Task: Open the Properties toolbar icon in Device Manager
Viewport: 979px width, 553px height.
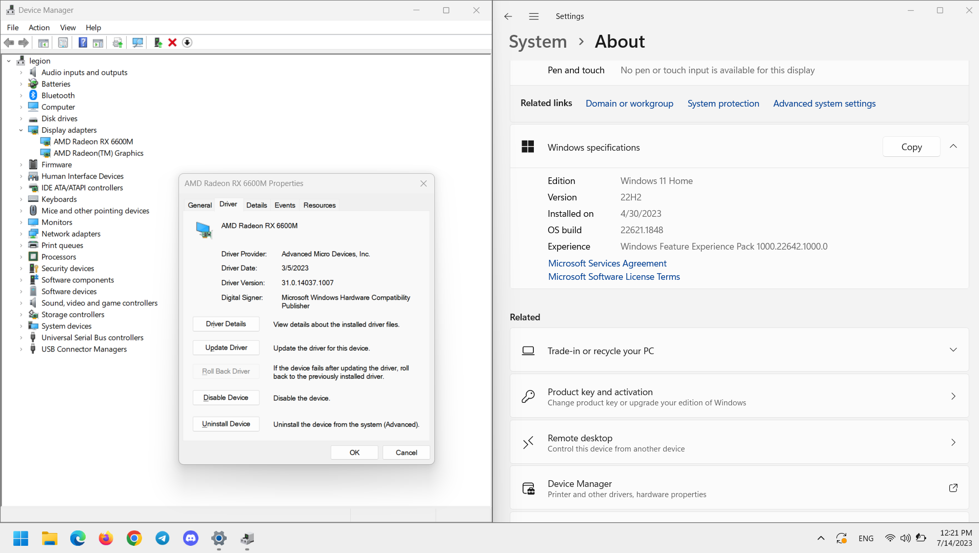Action: point(63,43)
